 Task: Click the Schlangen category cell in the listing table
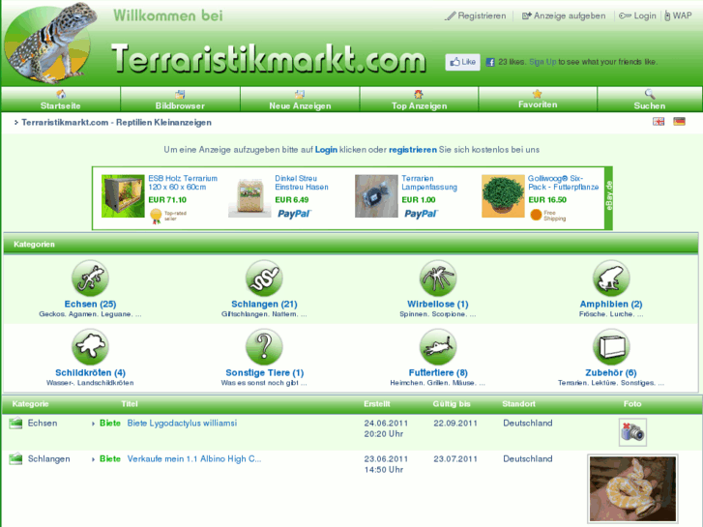pyautogui.click(x=49, y=458)
